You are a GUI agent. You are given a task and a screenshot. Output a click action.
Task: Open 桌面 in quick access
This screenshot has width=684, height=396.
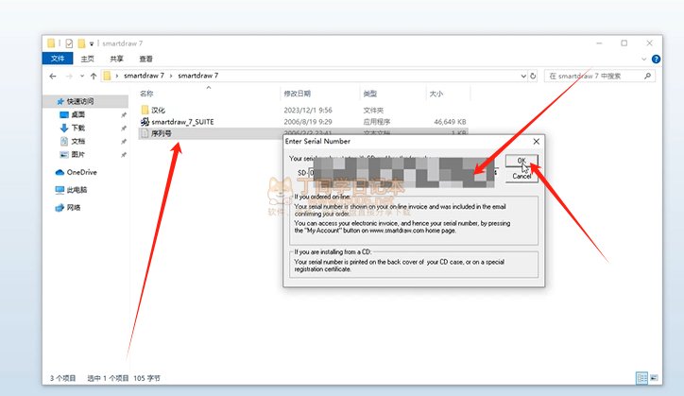[x=77, y=114]
